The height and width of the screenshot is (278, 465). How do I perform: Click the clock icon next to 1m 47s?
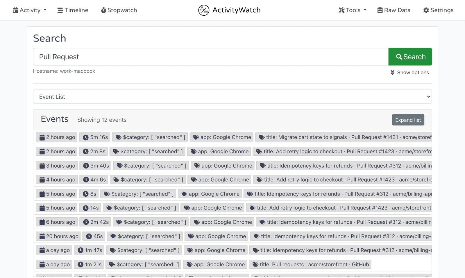coord(81,250)
